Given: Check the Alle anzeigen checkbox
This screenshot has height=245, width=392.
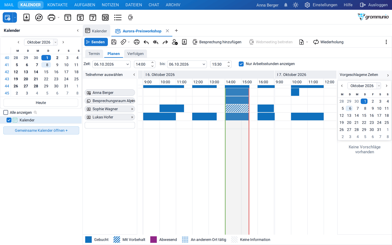Looking at the screenshot, I should coord(6,112).
